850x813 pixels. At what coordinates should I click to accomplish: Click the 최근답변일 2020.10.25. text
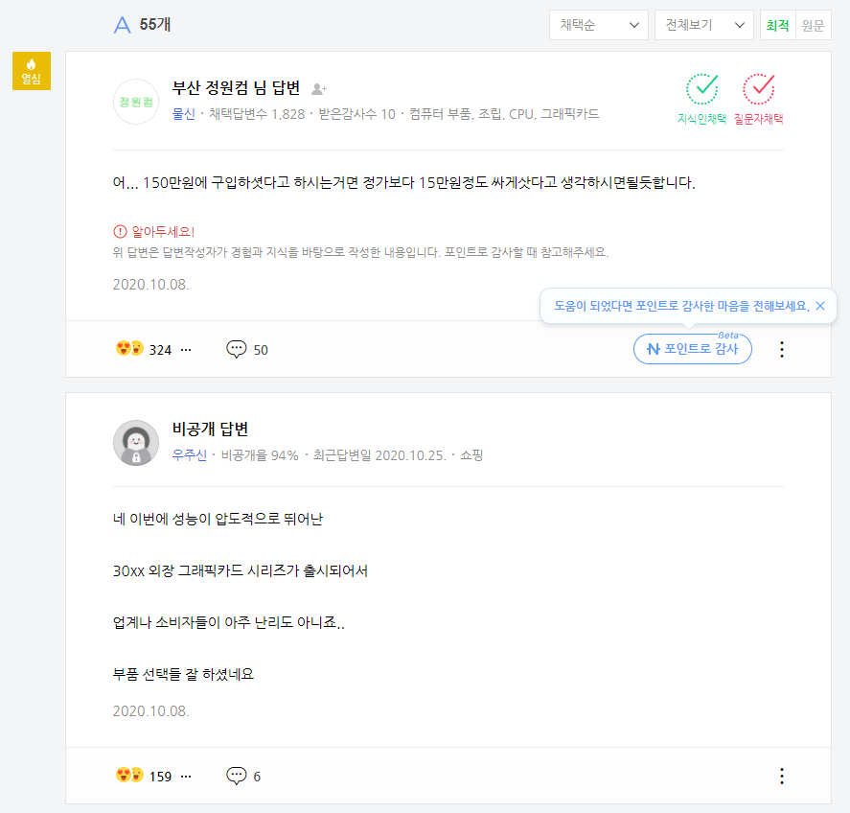[379, 455]
